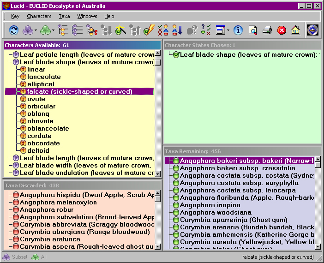Click scroll down arrow of Characters Available
Viewport: 324px width, 263px height.
158,174
